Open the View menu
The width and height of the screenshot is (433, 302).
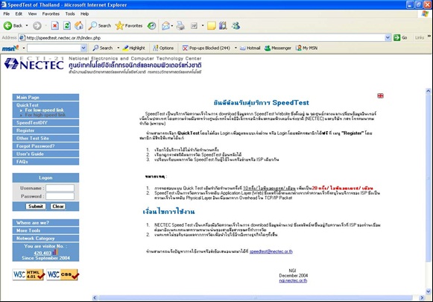coord(32,13)
